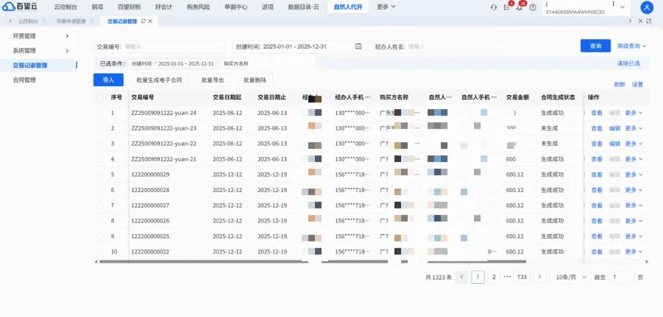Expand the 高级查询 dropdown
Viewport: 663px width, 317px height.
(x=632, y=46)
